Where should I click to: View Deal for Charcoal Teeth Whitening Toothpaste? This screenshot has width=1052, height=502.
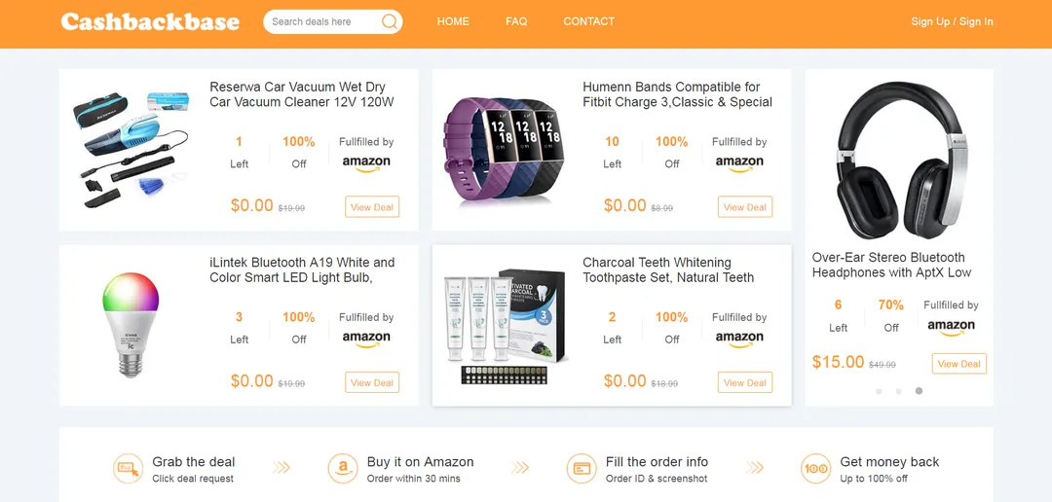click(745, 382)
